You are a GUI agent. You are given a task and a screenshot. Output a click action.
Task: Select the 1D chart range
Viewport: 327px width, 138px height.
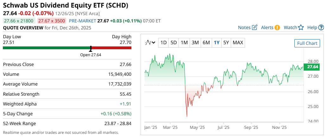point(163,43)
